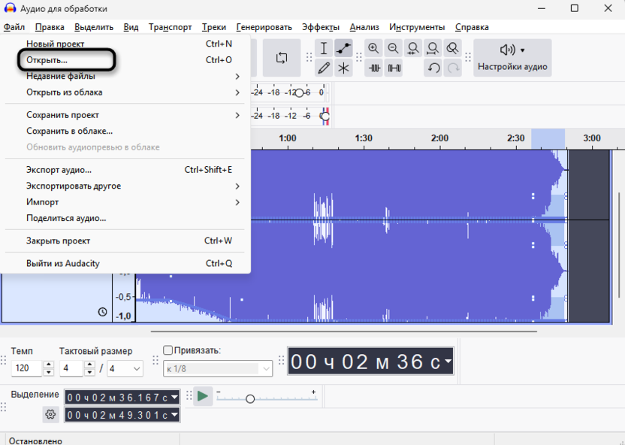Screen dimensions: 625x445
Task: Open selection settings gear icon
Action: point(50,414)
